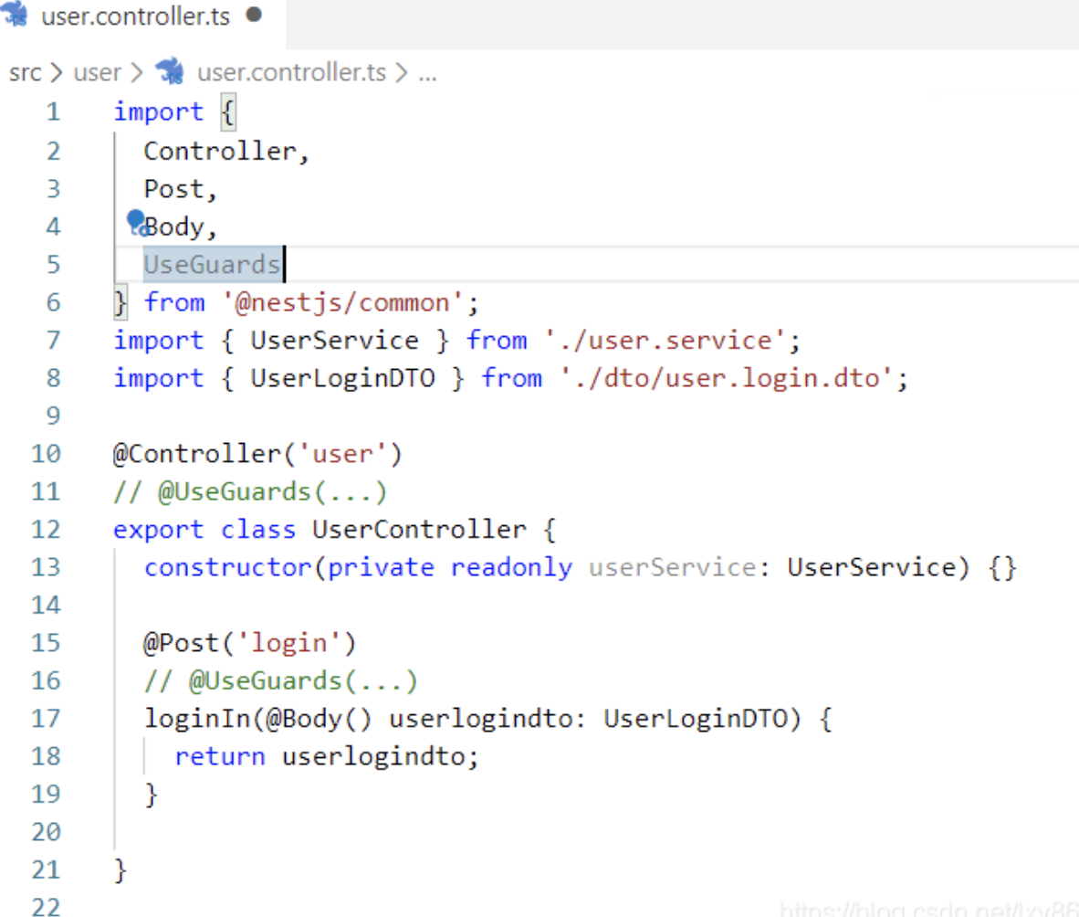Open the src breadcrumb folder
This screenshot has height=917, width=1079.
pyautogui.click(x=25, y=72)
